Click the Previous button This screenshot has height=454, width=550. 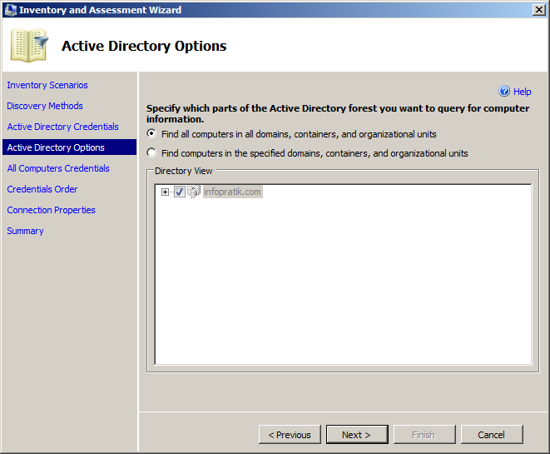pos(290,435)
